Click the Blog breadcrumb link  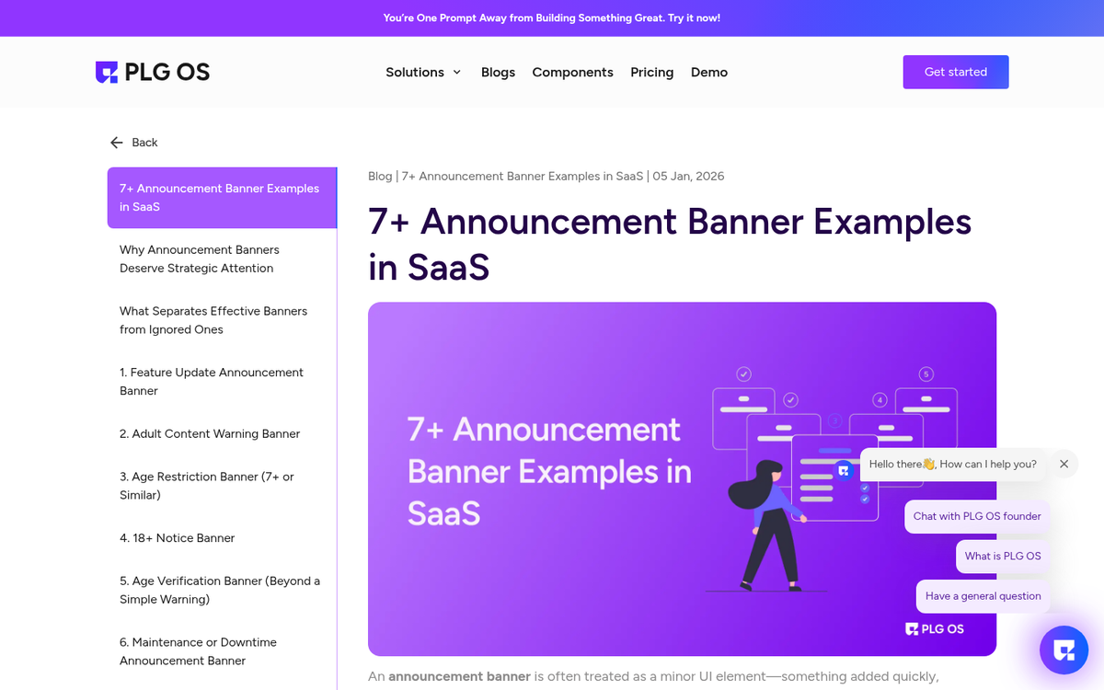380,176
